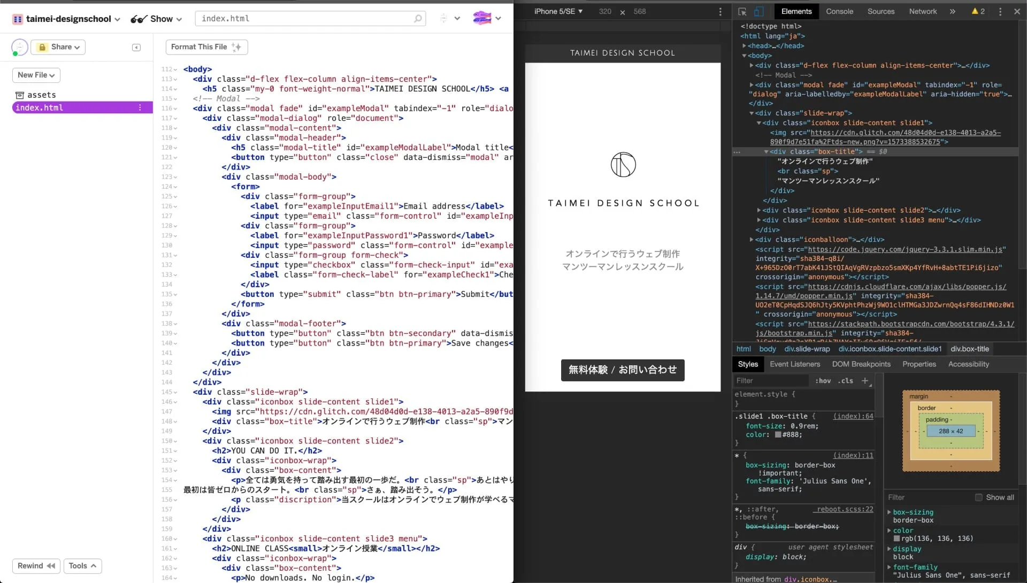Open DevTools three-dot customize menu
This screenshot has height=583, width=1027.
tap(1000, 11)
